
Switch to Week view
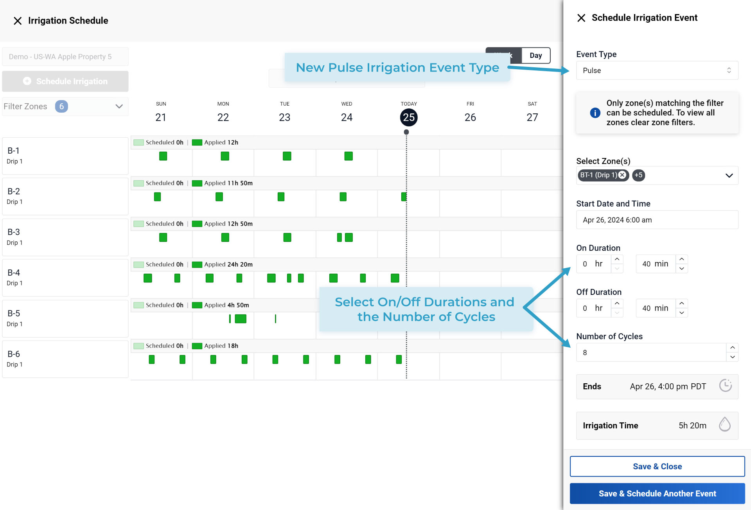(504, 55)
